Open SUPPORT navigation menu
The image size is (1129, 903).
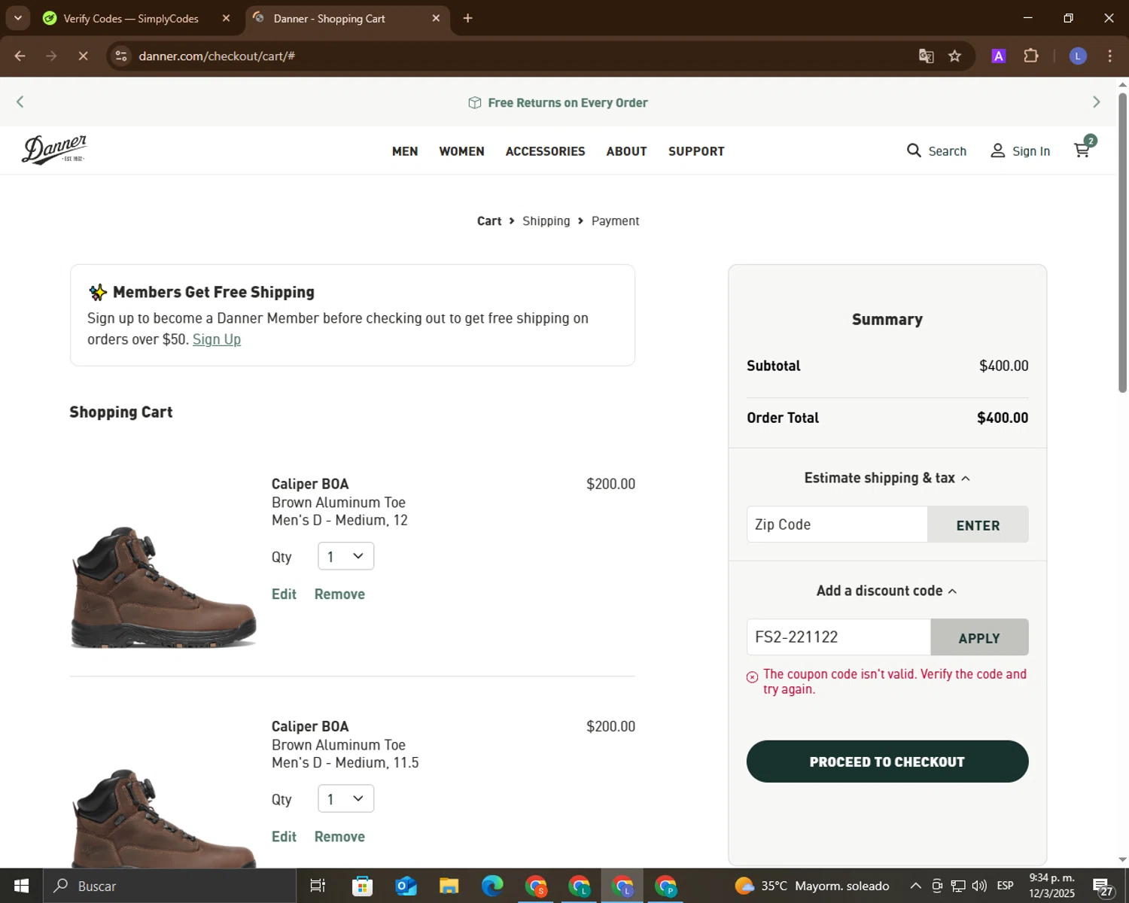click(696, 151)
